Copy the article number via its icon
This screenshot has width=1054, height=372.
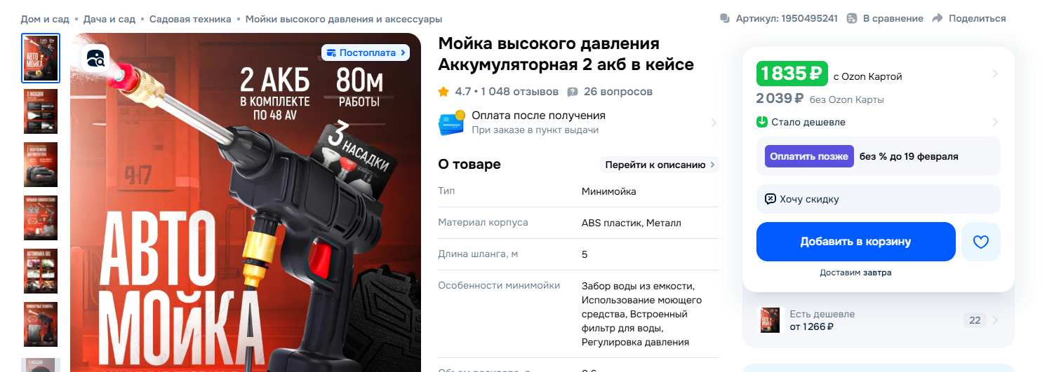tap(725, 18)
